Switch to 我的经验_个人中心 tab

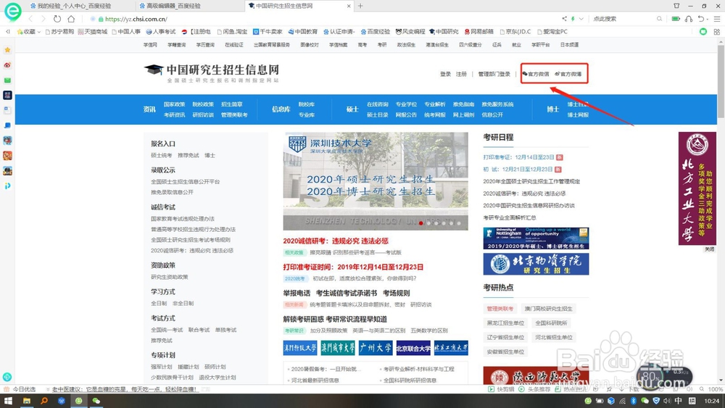coord(74,6)
